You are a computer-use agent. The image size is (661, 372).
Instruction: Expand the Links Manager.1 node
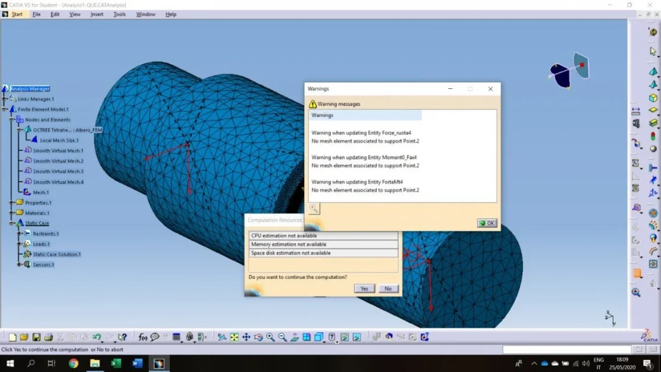coord(5,99)
